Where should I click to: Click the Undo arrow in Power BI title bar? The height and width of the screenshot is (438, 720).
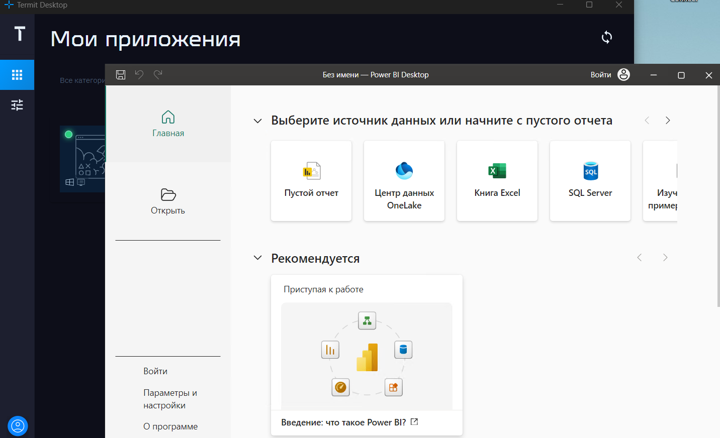point(139,74)
